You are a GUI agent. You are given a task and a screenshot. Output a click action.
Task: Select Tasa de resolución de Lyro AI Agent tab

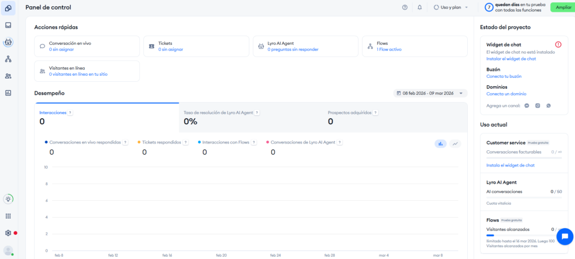[x=251, y=118]
